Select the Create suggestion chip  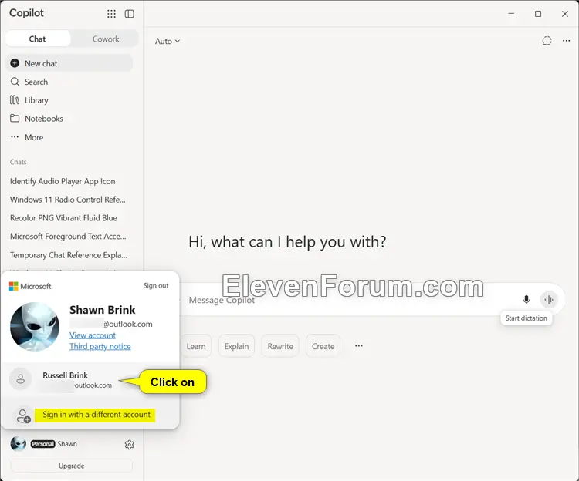coord(323,346)
